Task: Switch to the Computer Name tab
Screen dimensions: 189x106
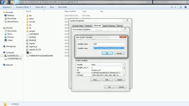Action: 78,26
